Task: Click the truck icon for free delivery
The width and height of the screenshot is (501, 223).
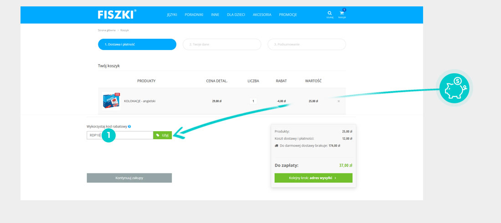Action: pyautogui.click(x=276, y=146)
